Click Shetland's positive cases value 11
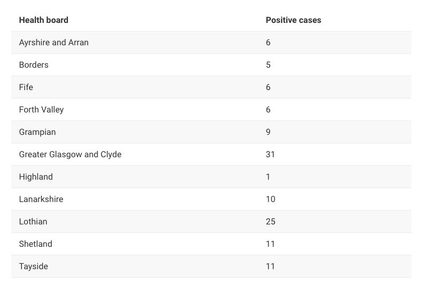The image size is (421, 282). [270, 244]
